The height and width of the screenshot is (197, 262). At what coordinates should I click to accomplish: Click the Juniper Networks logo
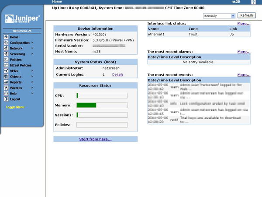click(22, 18)
